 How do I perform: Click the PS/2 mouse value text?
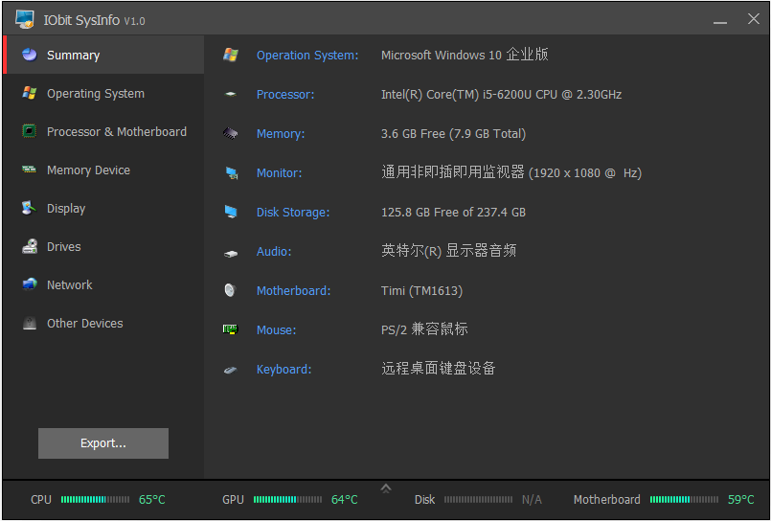point(424,329)
